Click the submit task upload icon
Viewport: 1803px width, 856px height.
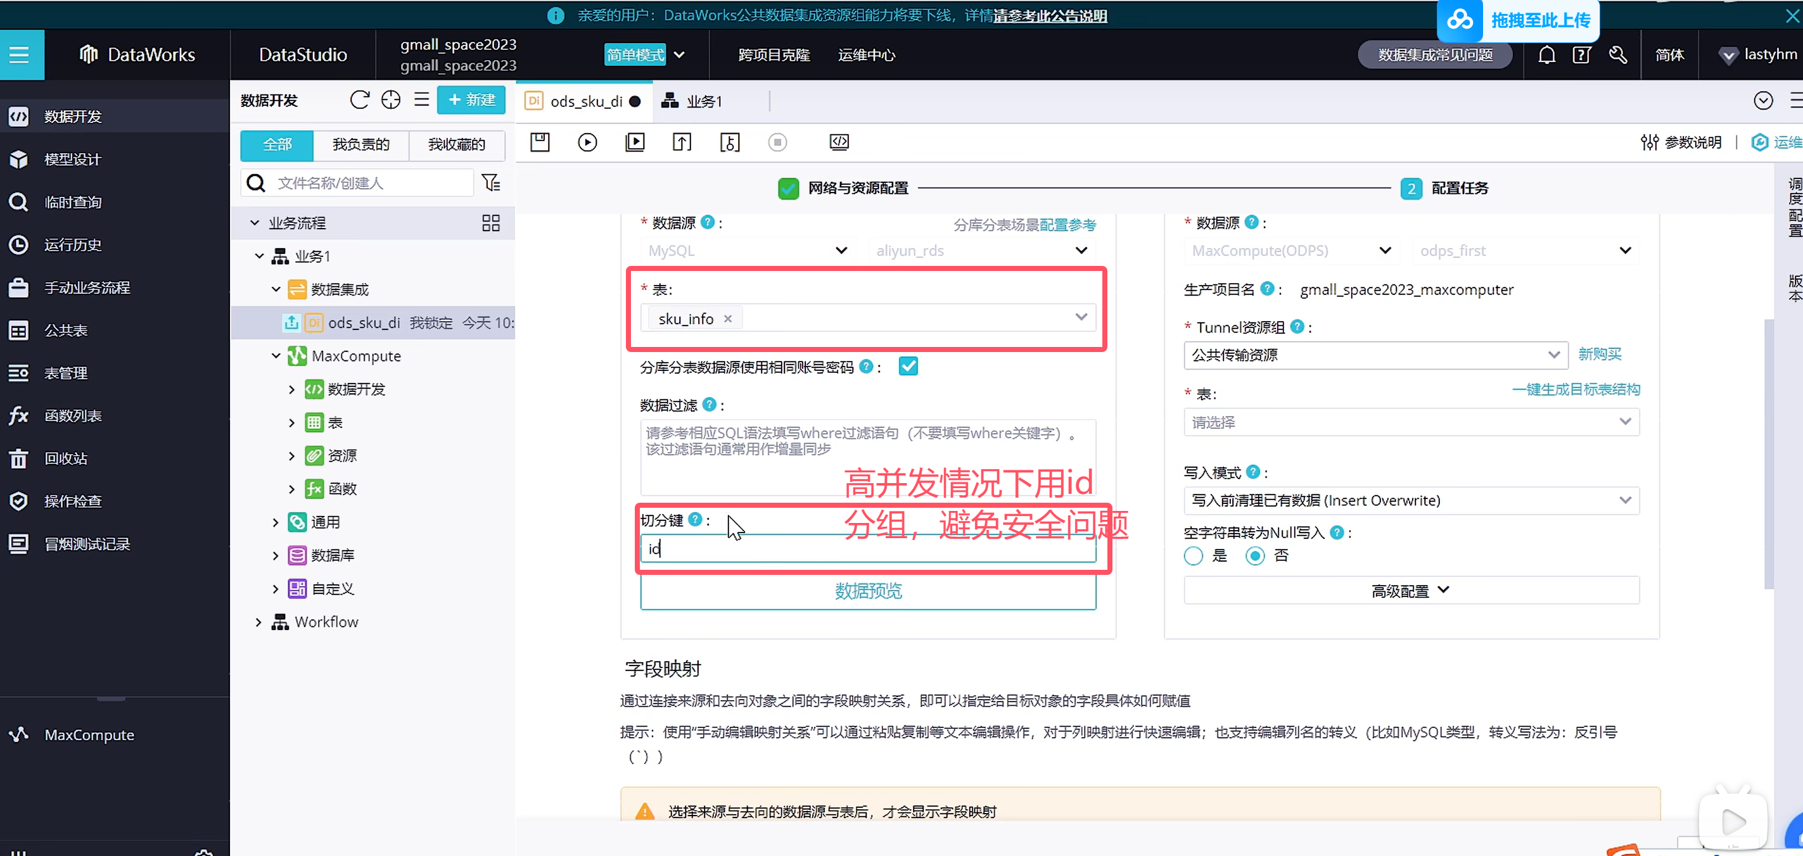pos(682,142)
